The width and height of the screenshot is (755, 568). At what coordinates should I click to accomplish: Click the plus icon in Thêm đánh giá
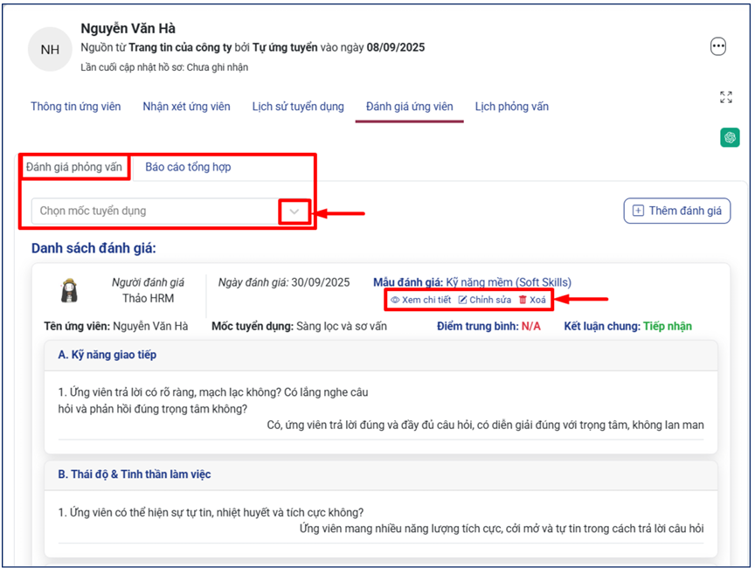point(638,211)
